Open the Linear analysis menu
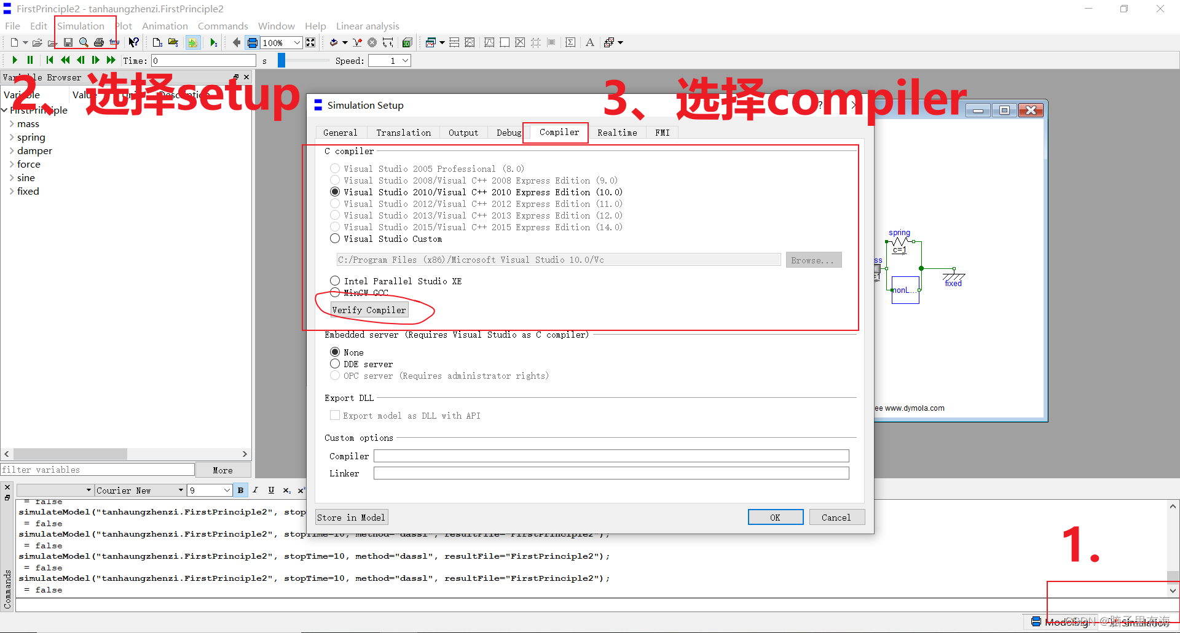Viewport: 1180px width, 633px height. click(x=368, y=26)
